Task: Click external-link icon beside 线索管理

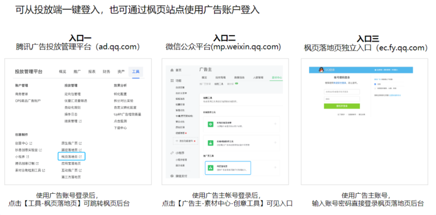Action: coord(80,121)
